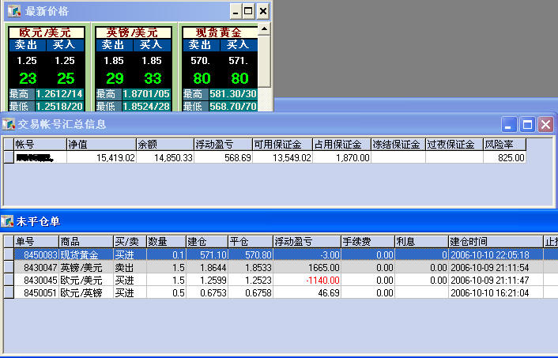Click the 最新价格 vertical scrollbar thumb
This screenshot has height=358, width=558.
click(x=264, y=61)
